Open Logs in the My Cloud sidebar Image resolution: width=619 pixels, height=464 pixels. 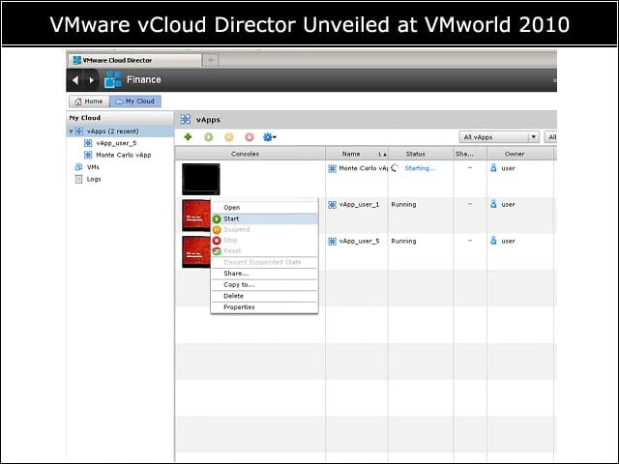point(94,179)
